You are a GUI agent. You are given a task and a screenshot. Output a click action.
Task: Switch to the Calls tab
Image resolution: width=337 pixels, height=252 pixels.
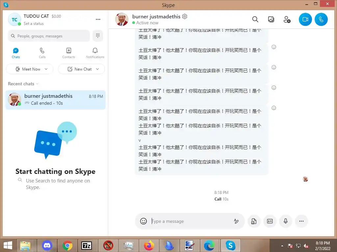[x=42, y=53]
